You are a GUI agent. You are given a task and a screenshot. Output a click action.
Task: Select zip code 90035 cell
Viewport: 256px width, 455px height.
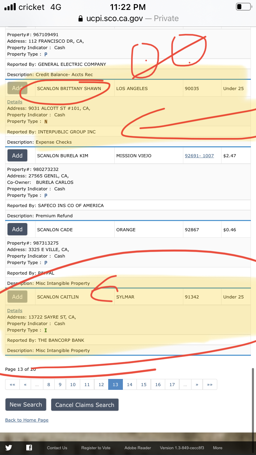click(202, 88)
